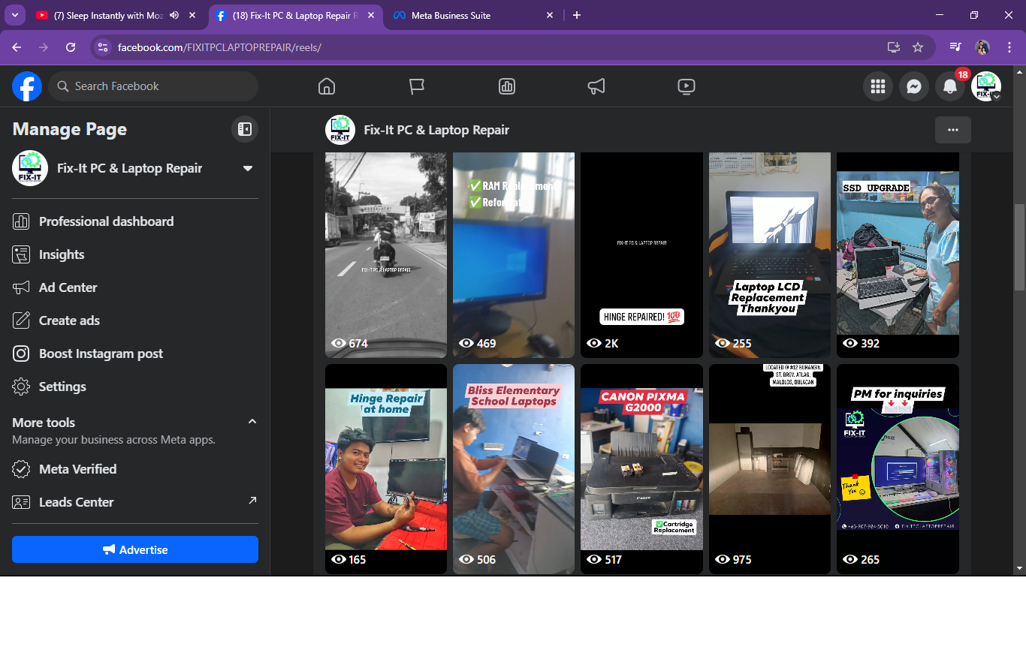1026x650 pixels.
Task: Open the notifications bell icon
Action: [x=950, y=86]
